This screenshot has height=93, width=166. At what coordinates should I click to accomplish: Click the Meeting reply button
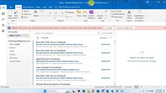pos(70,12)
